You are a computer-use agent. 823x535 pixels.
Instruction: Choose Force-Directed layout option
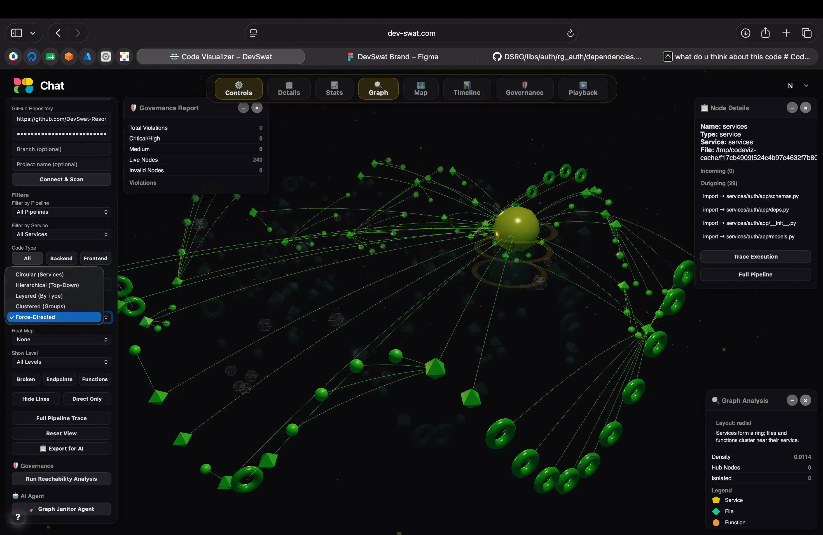[54, 317]
